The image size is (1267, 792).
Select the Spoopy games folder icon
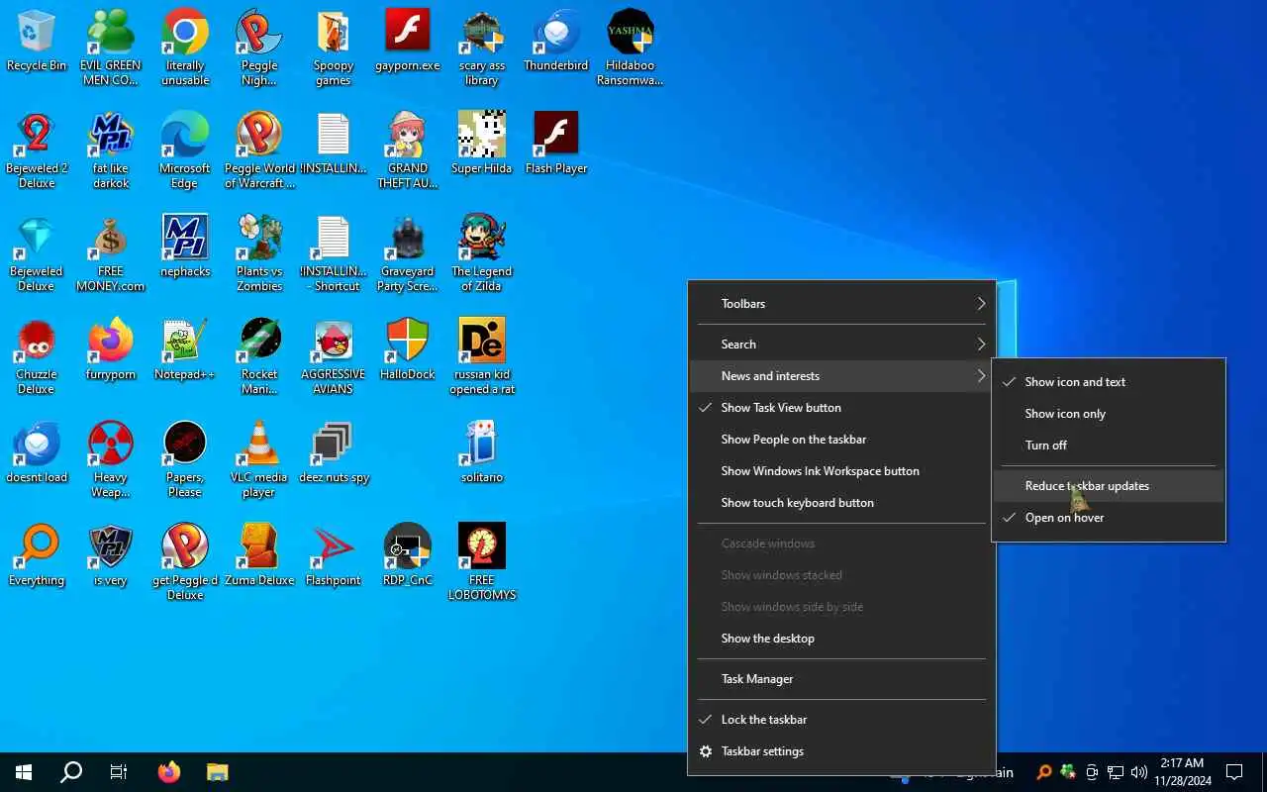(334, 49)
